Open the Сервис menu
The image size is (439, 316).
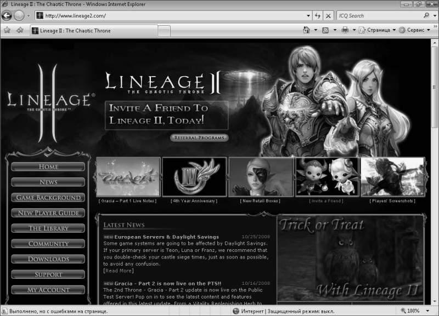[414, 30]
